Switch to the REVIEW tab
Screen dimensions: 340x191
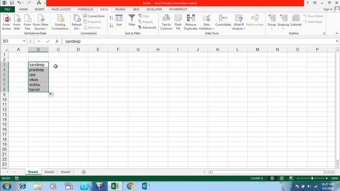click(x=121, y=10)
